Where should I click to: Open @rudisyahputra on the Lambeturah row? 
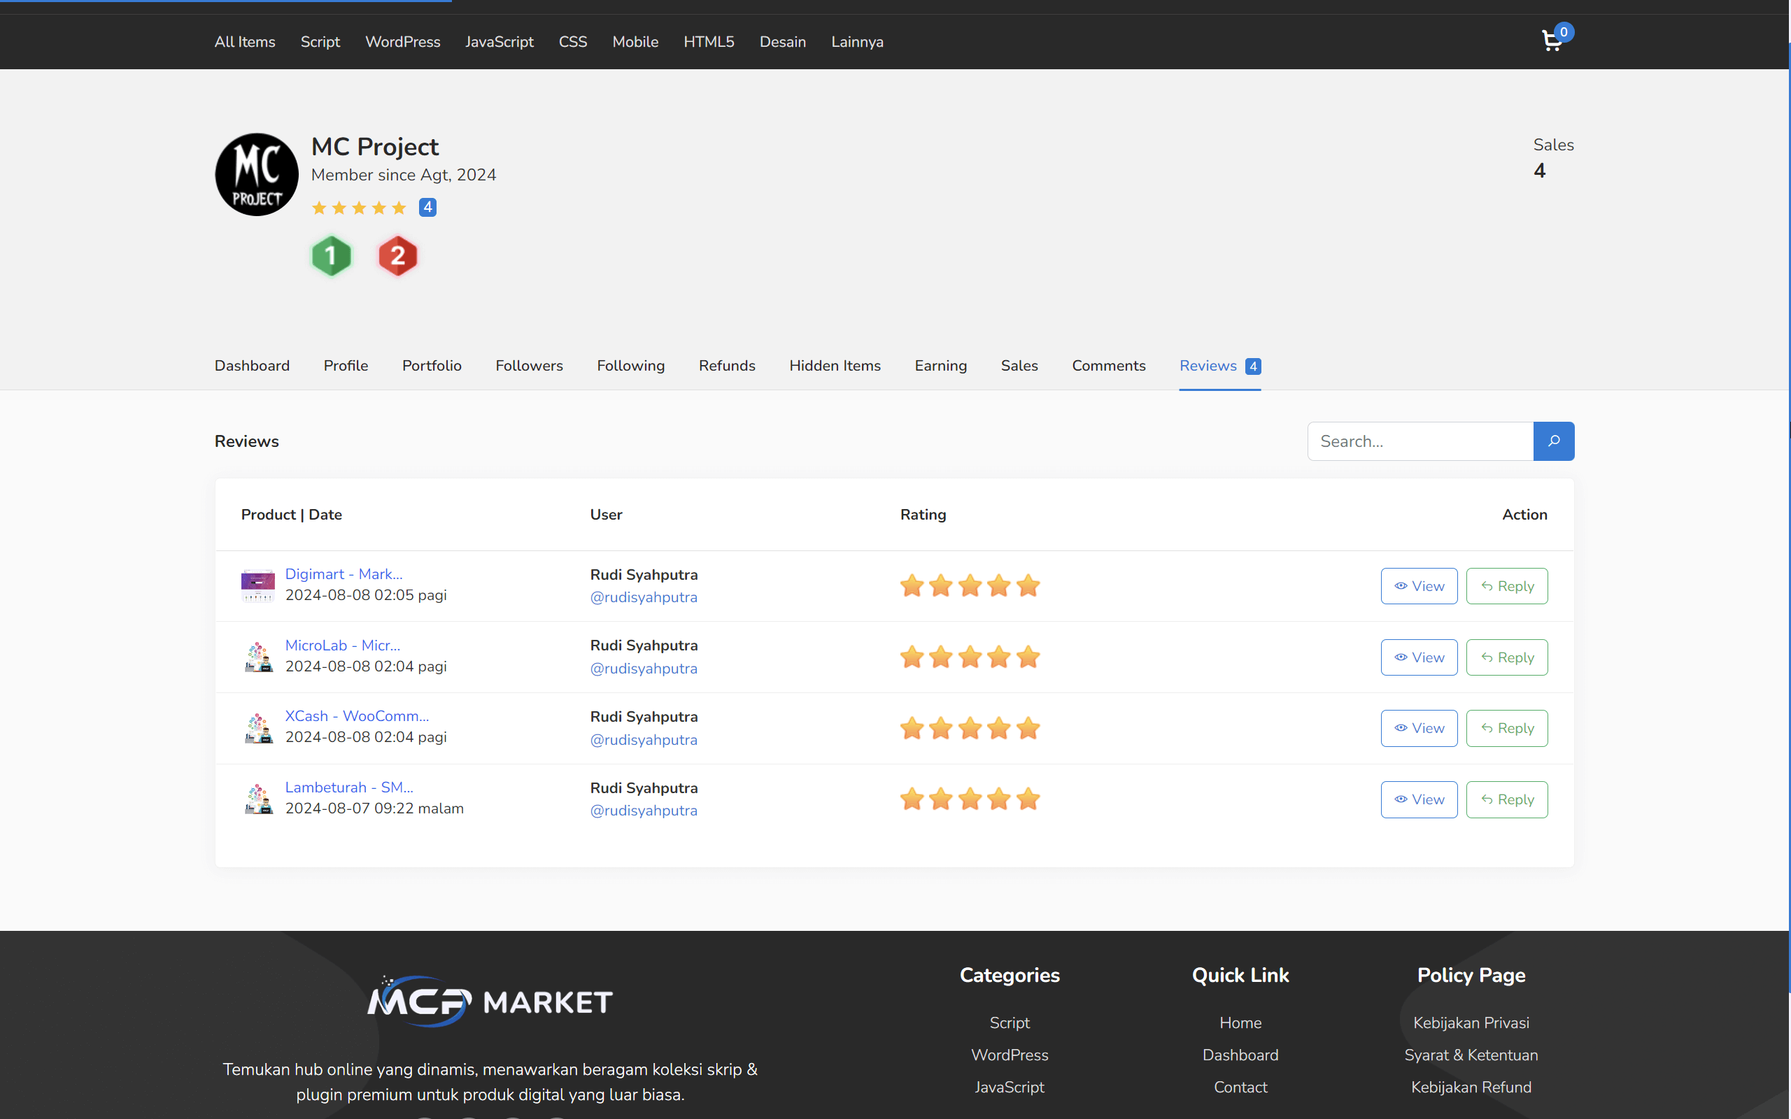643,811
